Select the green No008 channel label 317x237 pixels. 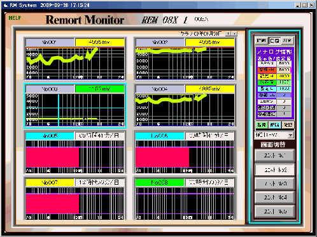(160, 182)
